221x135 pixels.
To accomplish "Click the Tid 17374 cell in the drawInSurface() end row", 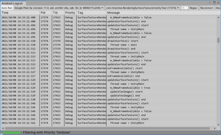I will [x=57, y=49].
